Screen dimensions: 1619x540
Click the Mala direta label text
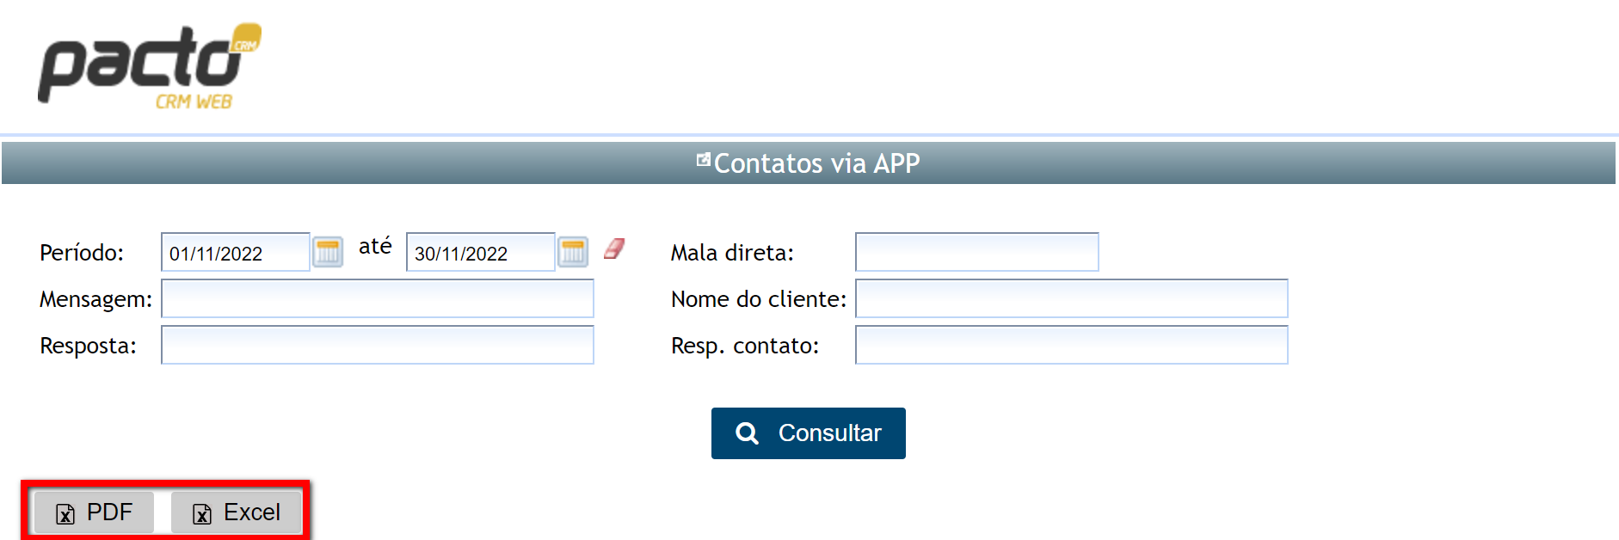[732, 253]
